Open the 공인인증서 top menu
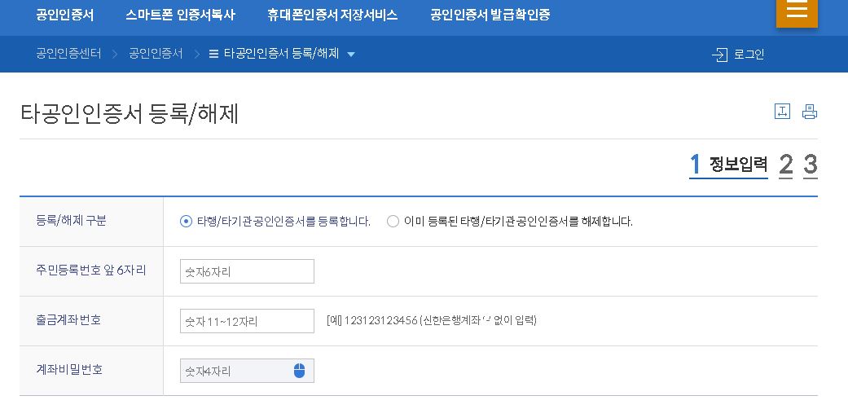848x409 pixels. [65, 15]
